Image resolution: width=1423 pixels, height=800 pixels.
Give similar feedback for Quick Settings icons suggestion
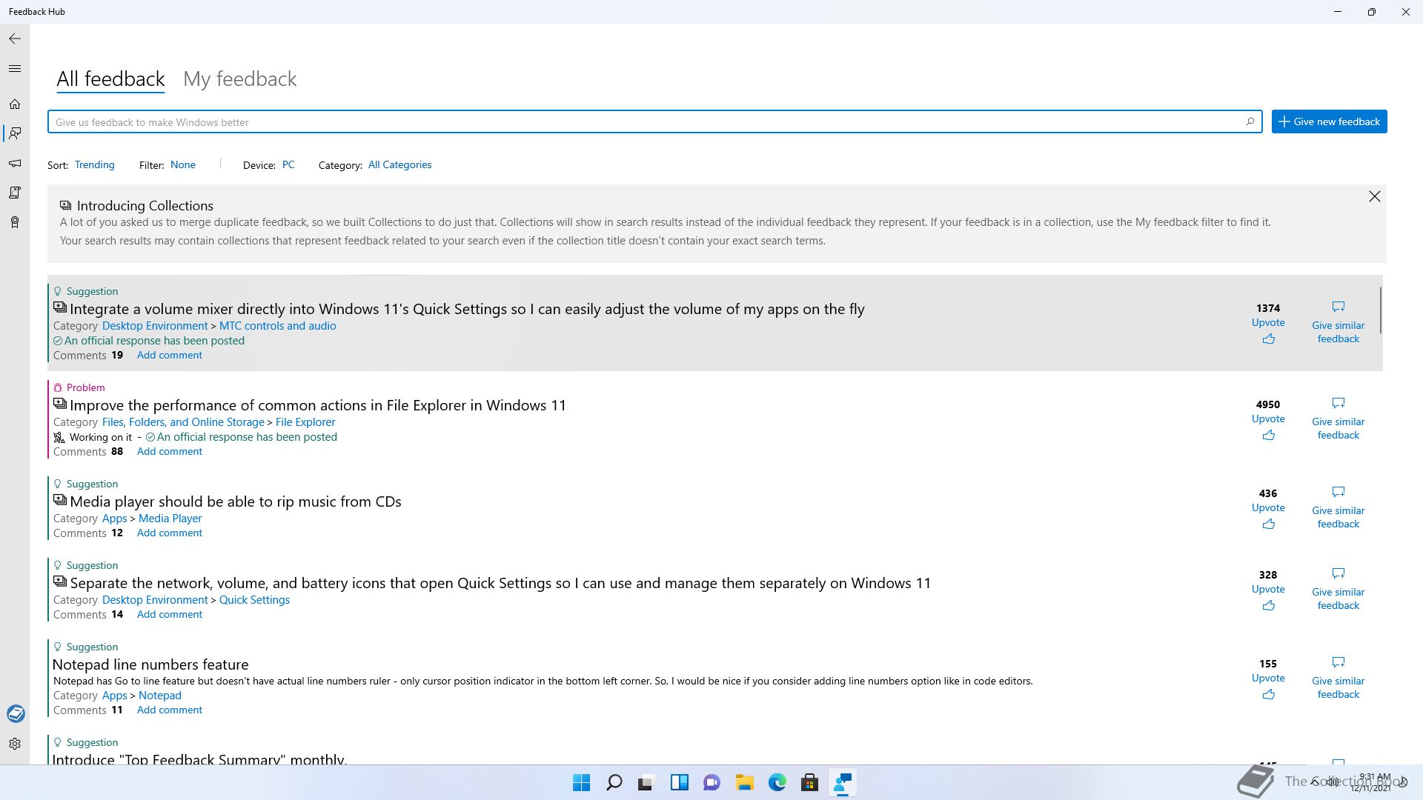[1338, 590]
